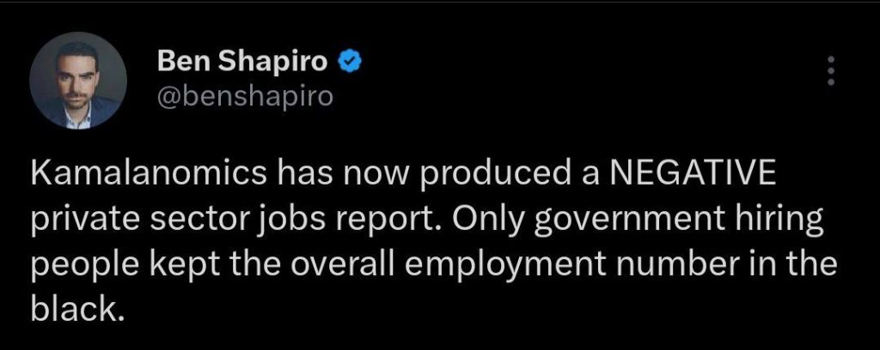Click the Ben Shapiro display name
880x350 pixels.
coord(244,63)
